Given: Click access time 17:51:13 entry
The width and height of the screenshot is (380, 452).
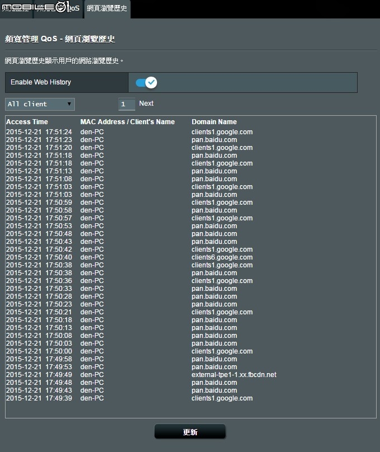Looking at the screenshot, I should [x=39, y=171].
